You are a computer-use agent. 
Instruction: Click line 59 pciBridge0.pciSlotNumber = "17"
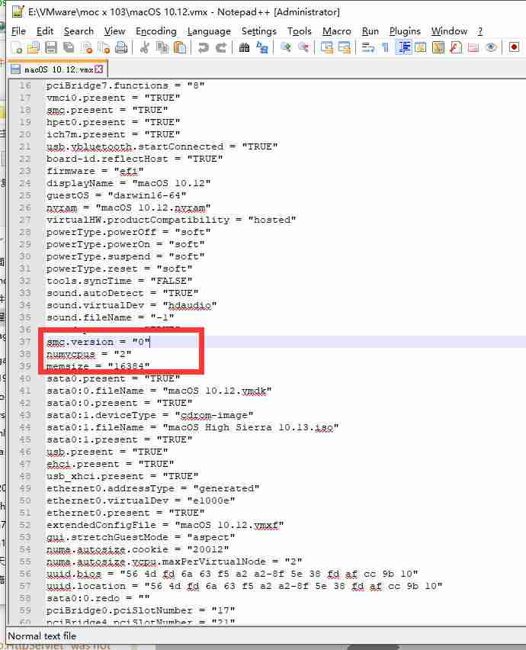pos(141,610)
